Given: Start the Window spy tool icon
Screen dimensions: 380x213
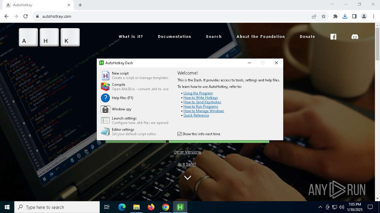Looking at the screenshot, I should pos(105,109).
